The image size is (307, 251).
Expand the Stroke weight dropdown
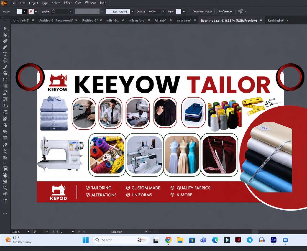[x=70, y=12]
